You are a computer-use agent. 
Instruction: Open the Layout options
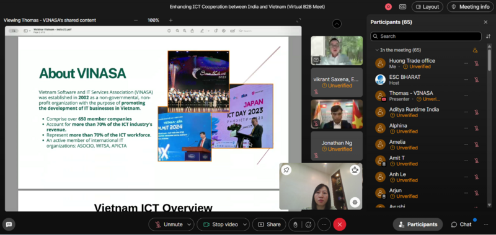click(x=427, y=7)
